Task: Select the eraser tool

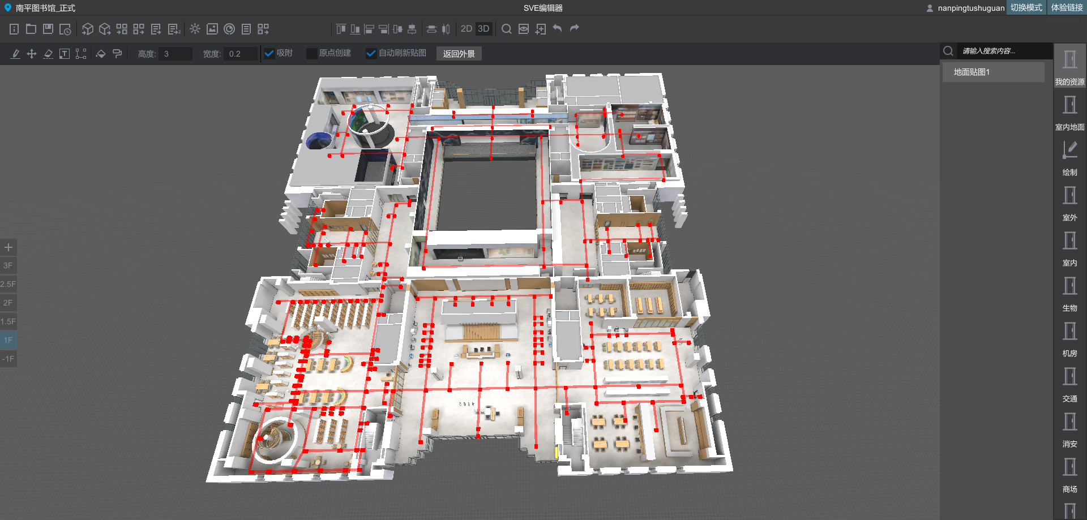Action: click(x=48, y=54)
